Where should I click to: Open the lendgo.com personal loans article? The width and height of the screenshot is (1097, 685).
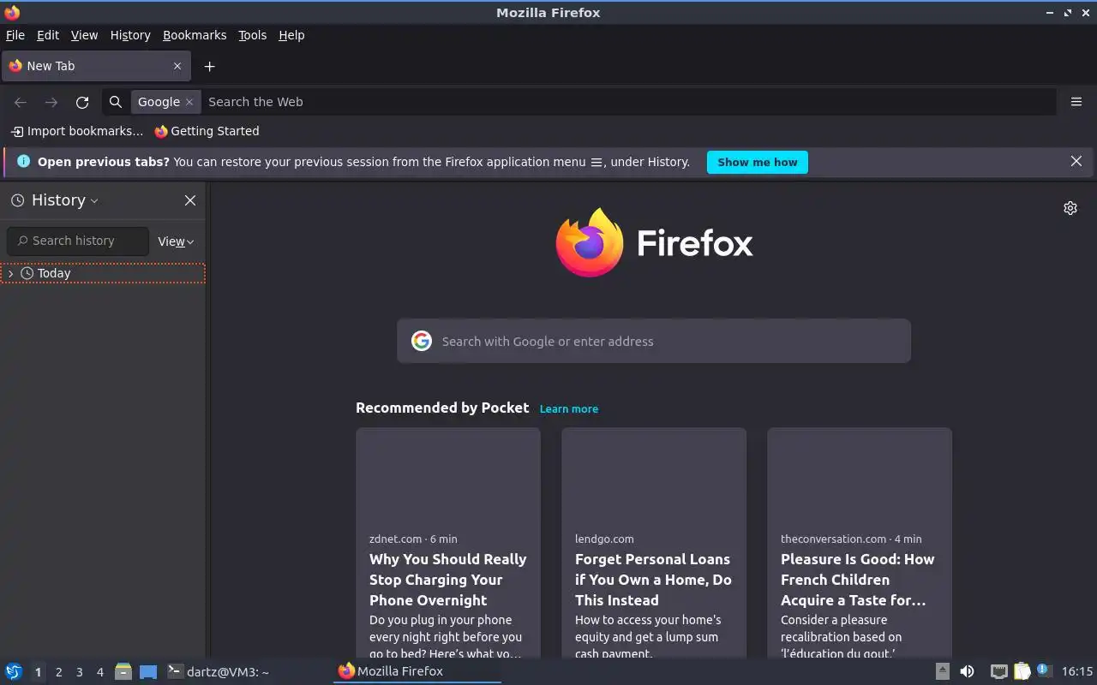(654, 580)
